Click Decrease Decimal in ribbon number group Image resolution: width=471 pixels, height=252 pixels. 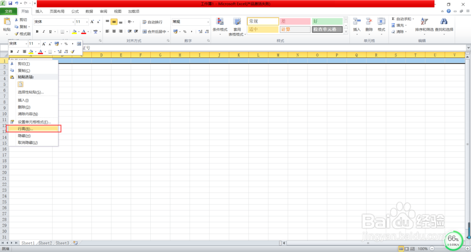pos(207,31)
